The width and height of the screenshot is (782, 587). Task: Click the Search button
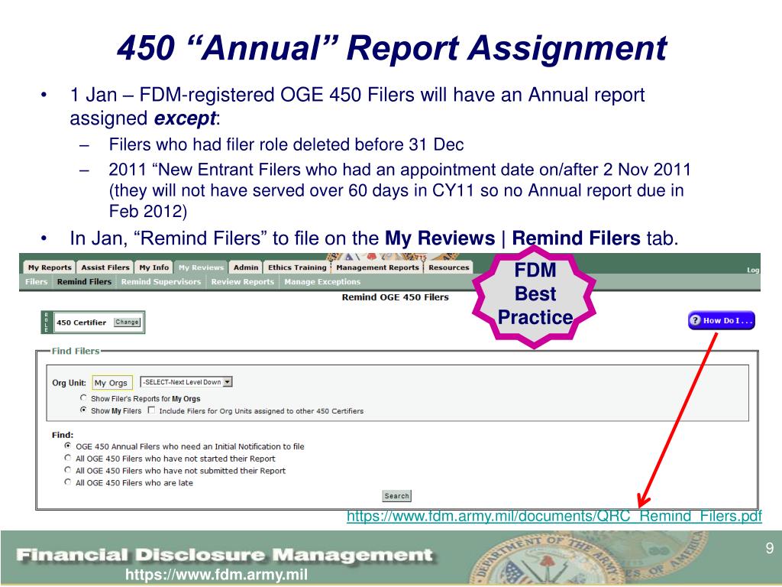(397, 496)
